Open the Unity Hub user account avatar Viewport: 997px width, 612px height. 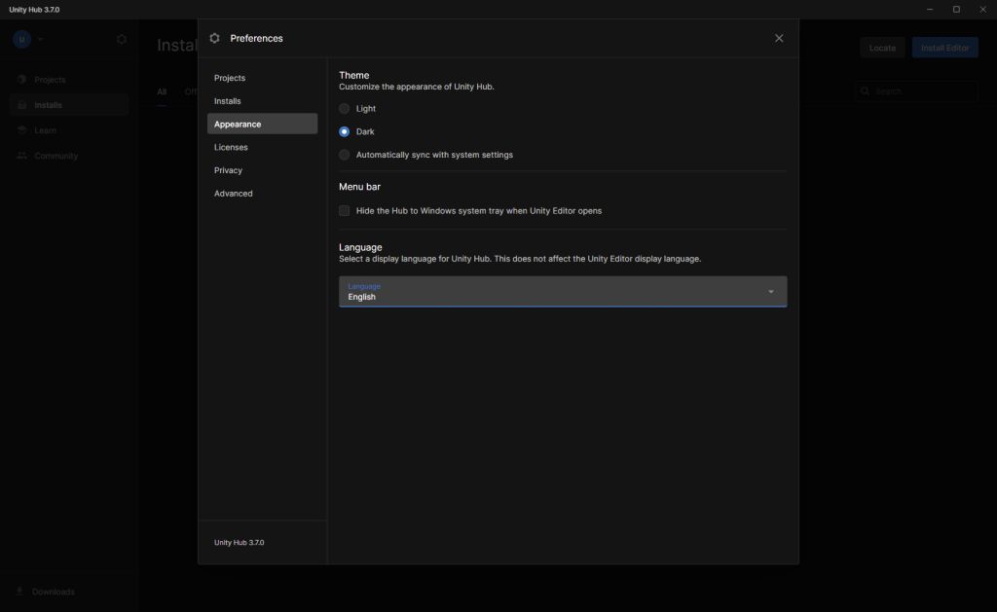pos(21,39)
